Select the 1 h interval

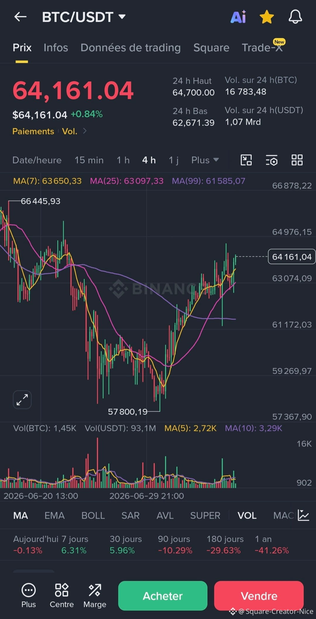click(123, 160)
